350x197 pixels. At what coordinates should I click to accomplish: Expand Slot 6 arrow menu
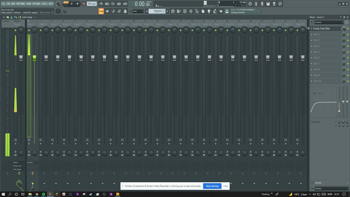click(x=311, y=58)
